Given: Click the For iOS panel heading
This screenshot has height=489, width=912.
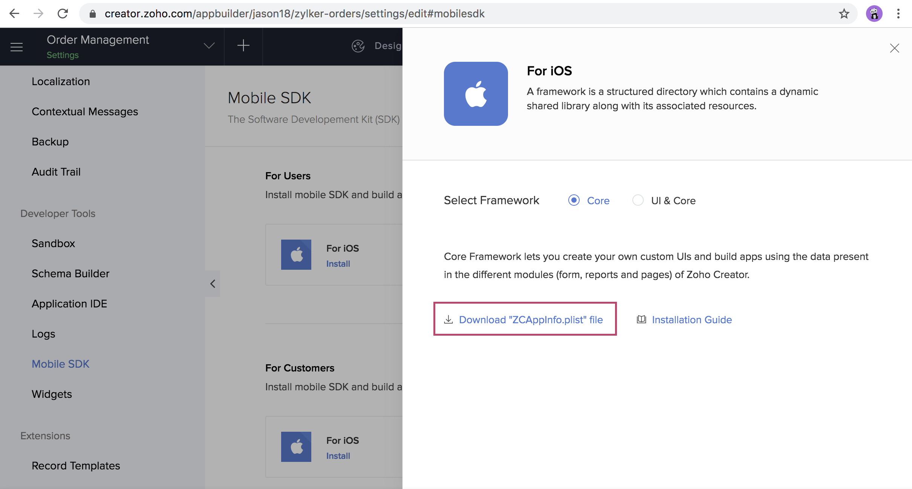Looking at the screenshot, I should pos(549,71).
